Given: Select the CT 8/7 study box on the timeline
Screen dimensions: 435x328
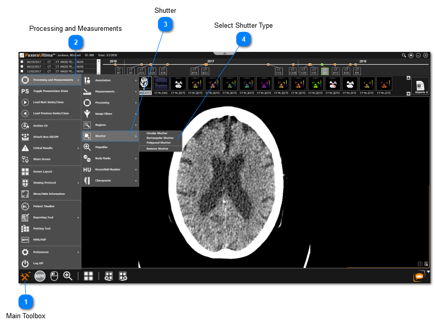Looking at the screenshot, I should (118, 71).
